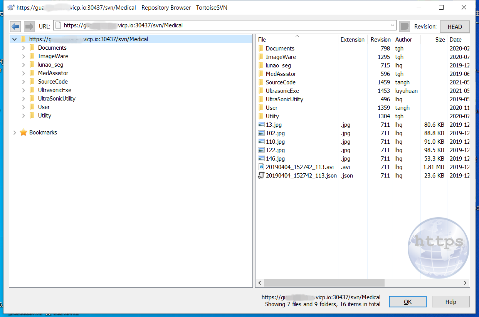Click the Forward navigation arrow icon
This screenshot has width=479, height=317.
29,26
